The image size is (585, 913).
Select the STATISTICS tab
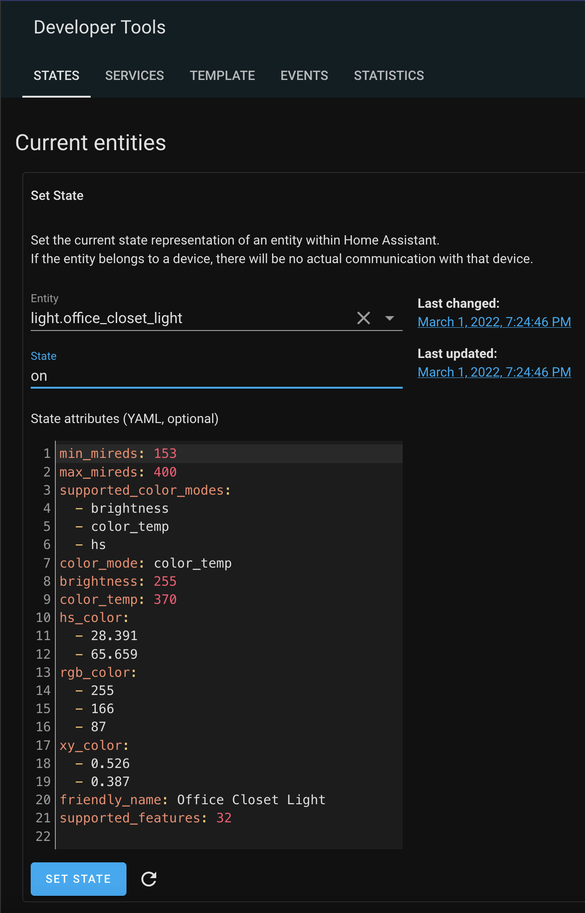pos(389,76)
